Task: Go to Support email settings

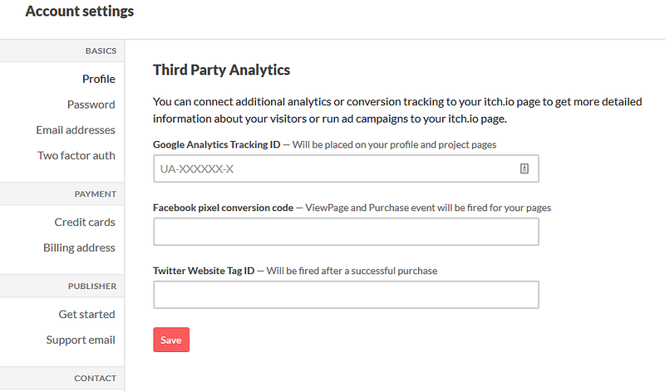Action: tap(81, 340)
